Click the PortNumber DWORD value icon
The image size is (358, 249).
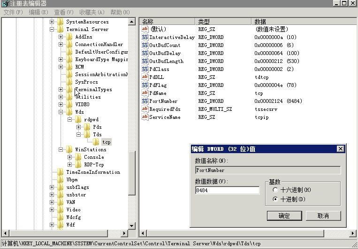145,101
